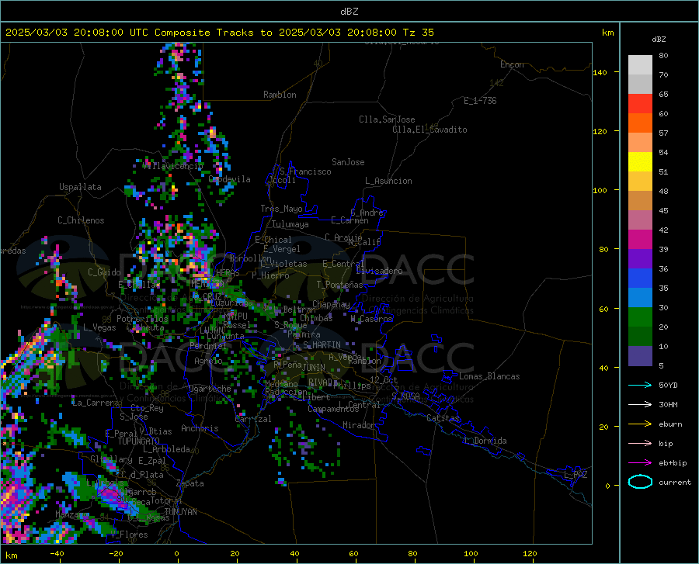
Task: Click the JUNIN map label
Action: point(314,367)
